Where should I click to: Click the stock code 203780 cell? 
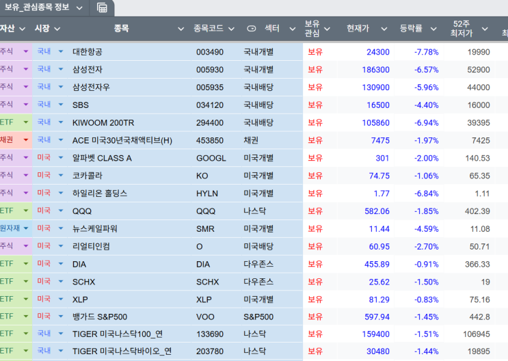pyautogui.click(x=216, y=351)
